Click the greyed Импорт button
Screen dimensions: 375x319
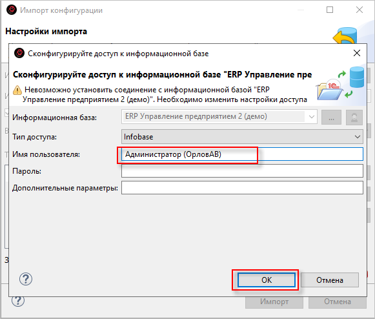click(x=274, y=302)
